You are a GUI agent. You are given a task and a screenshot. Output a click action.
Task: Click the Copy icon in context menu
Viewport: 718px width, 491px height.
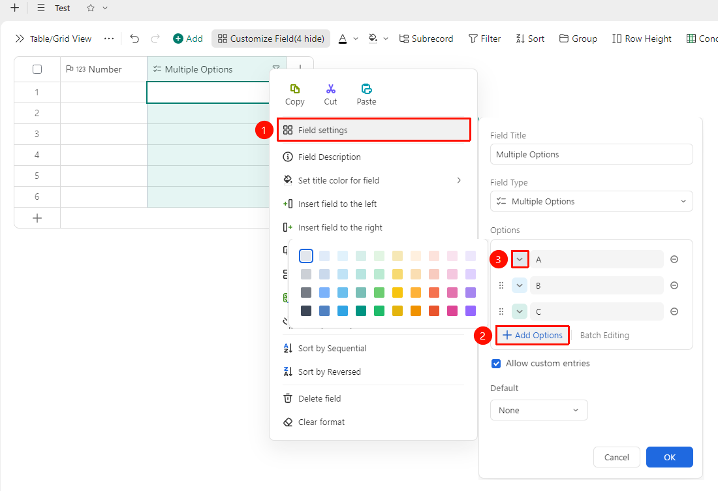(295, 89)
